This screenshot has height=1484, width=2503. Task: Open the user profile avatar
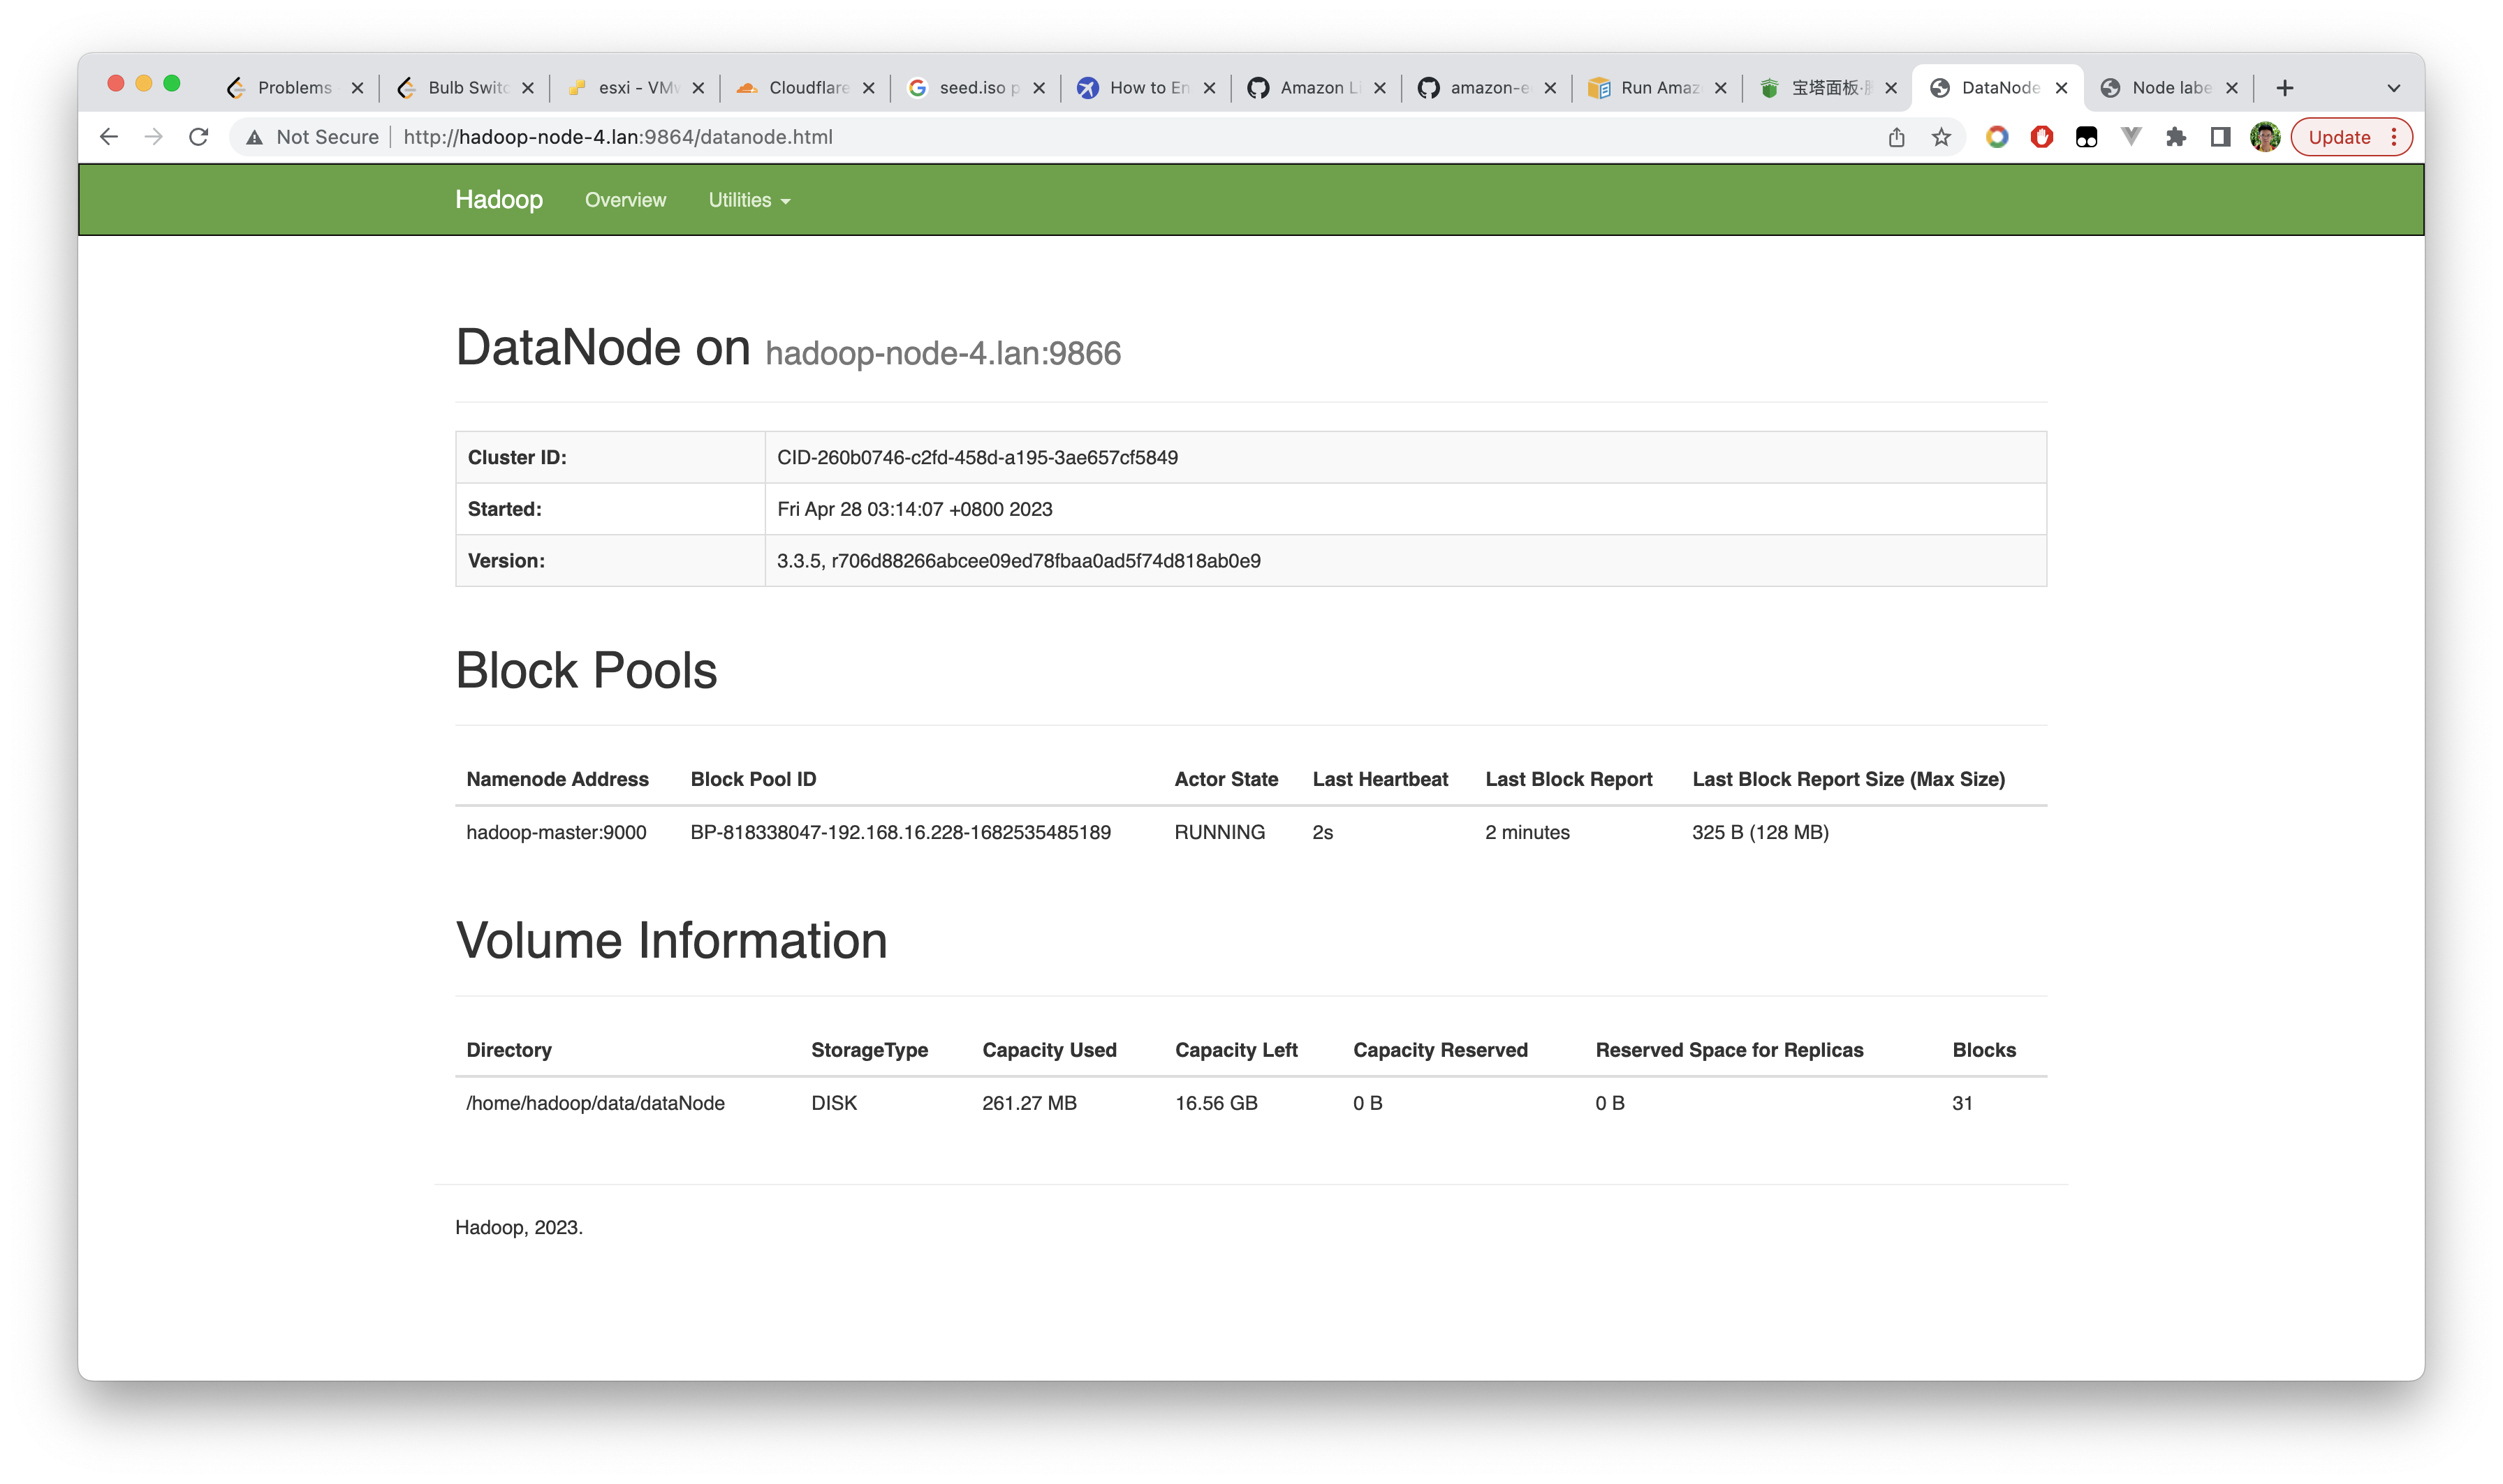(2264, 137)
